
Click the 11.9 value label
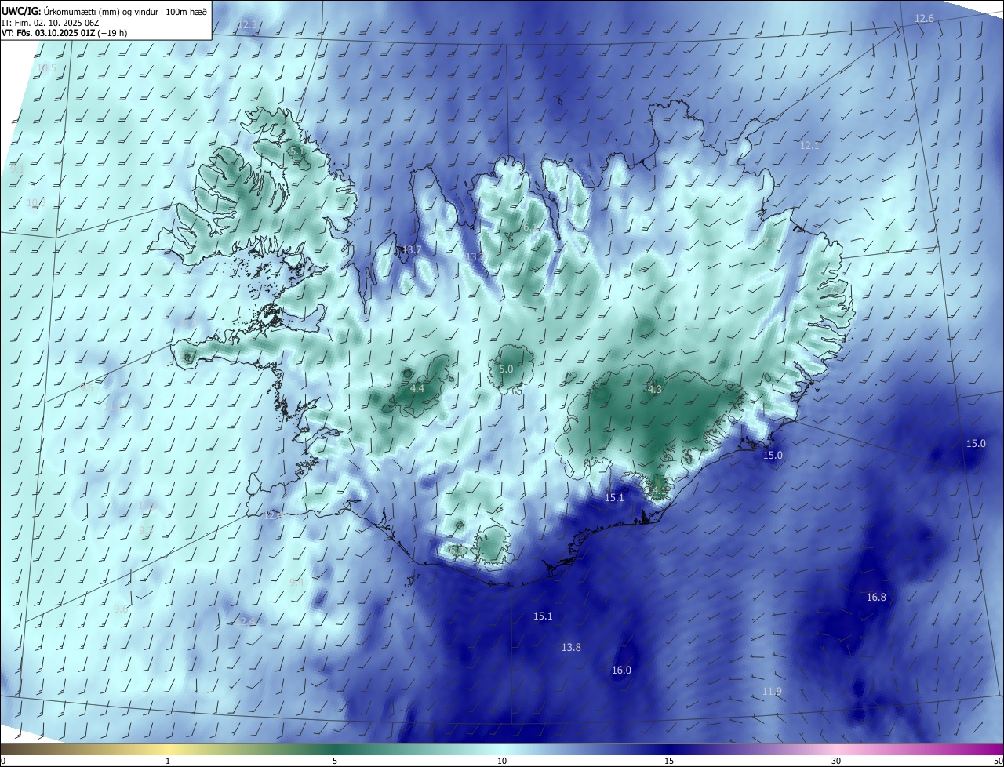772,692
